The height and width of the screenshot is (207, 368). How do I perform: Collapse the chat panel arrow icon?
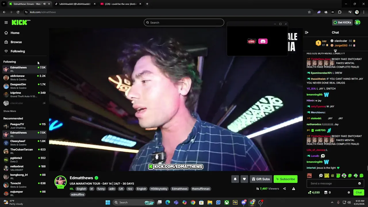pos(306,32)
